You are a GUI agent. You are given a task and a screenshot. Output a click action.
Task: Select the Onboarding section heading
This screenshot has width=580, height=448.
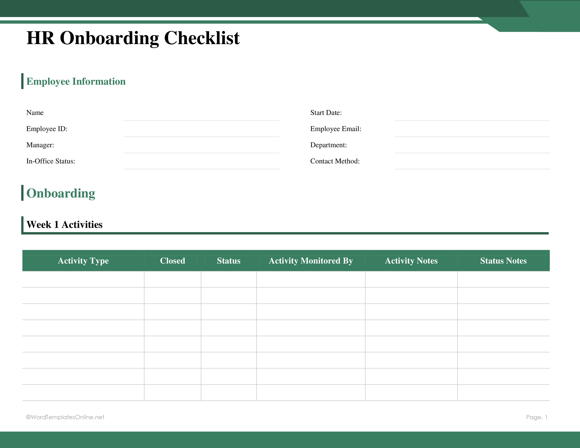[x=61, y=193]
